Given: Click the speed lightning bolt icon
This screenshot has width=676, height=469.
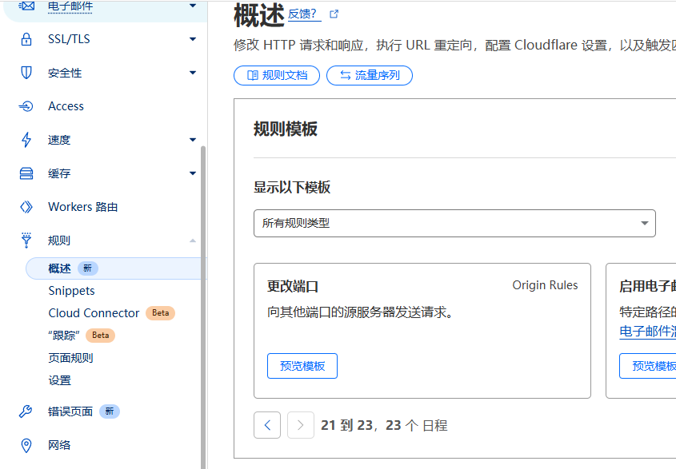Looking at the screenshot, I should point(26,140).
